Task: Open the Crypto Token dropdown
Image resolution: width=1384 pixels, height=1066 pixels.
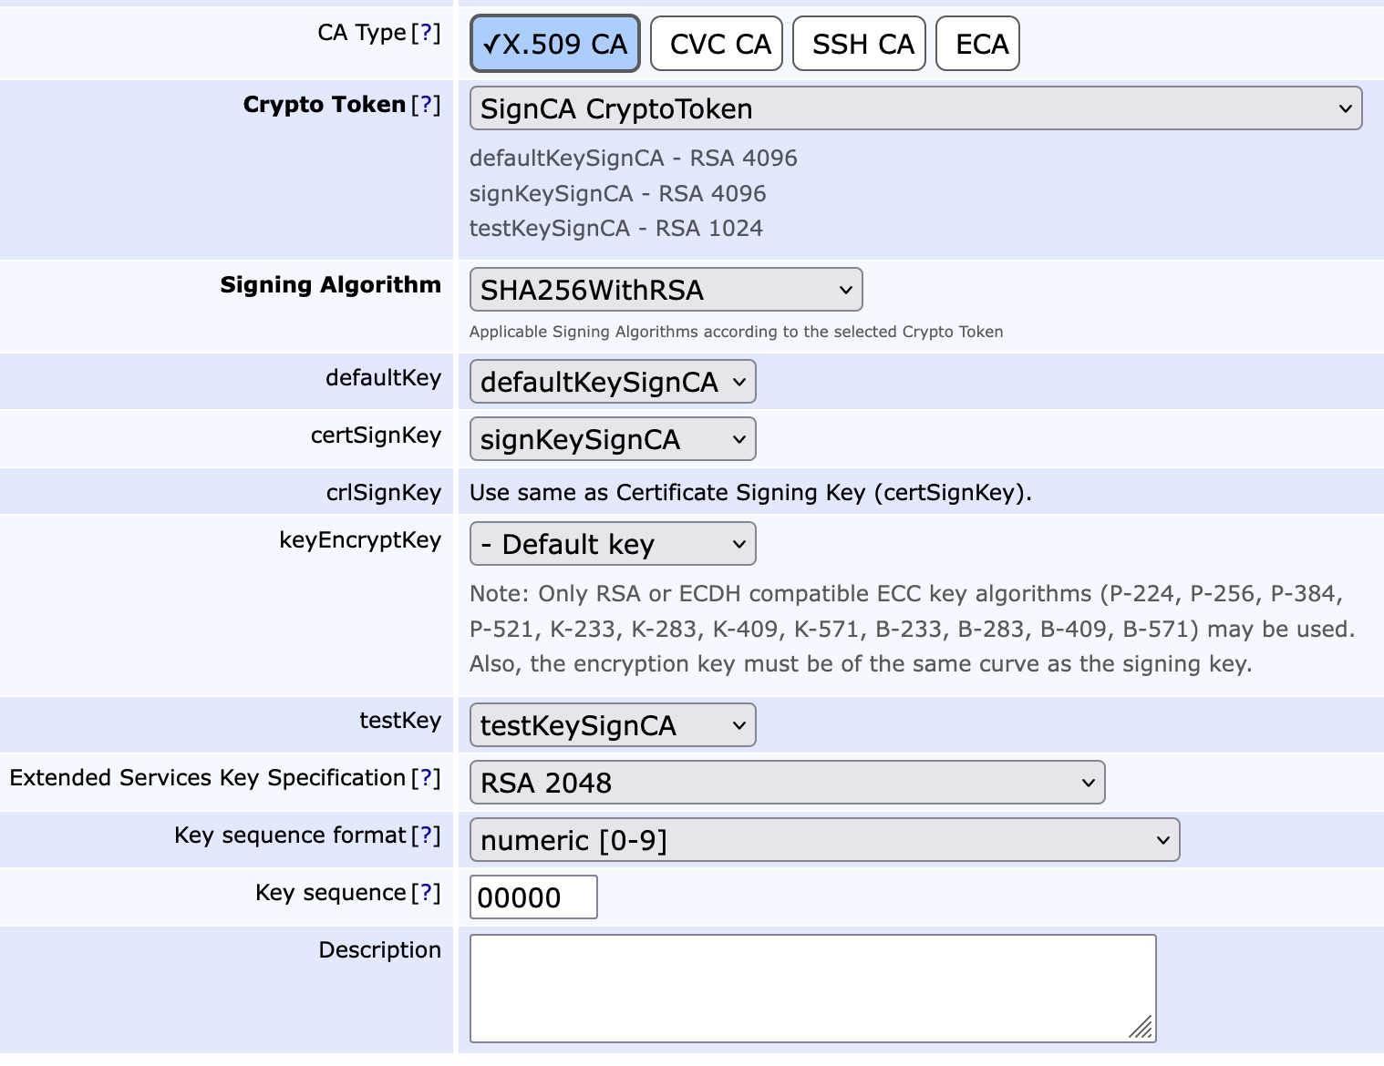Action: [x=914, y=108]
